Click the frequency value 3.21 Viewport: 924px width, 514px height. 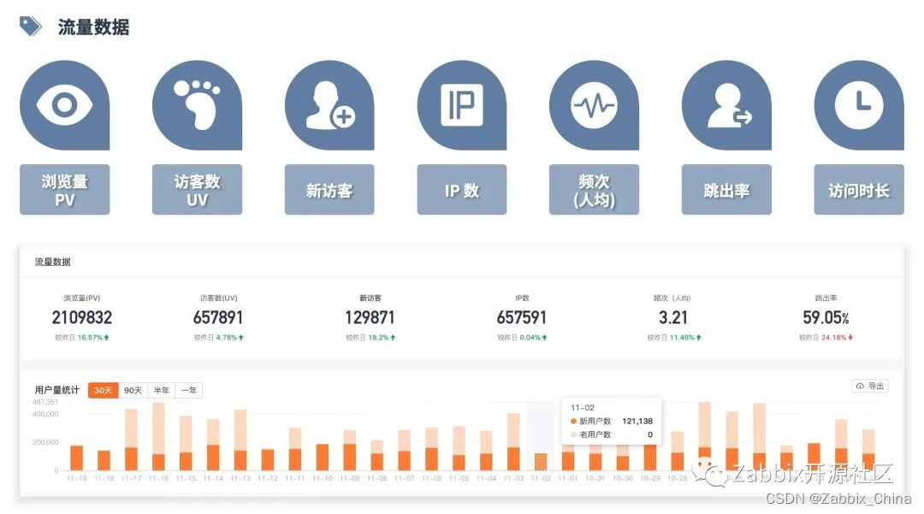[x=673, y=318]
